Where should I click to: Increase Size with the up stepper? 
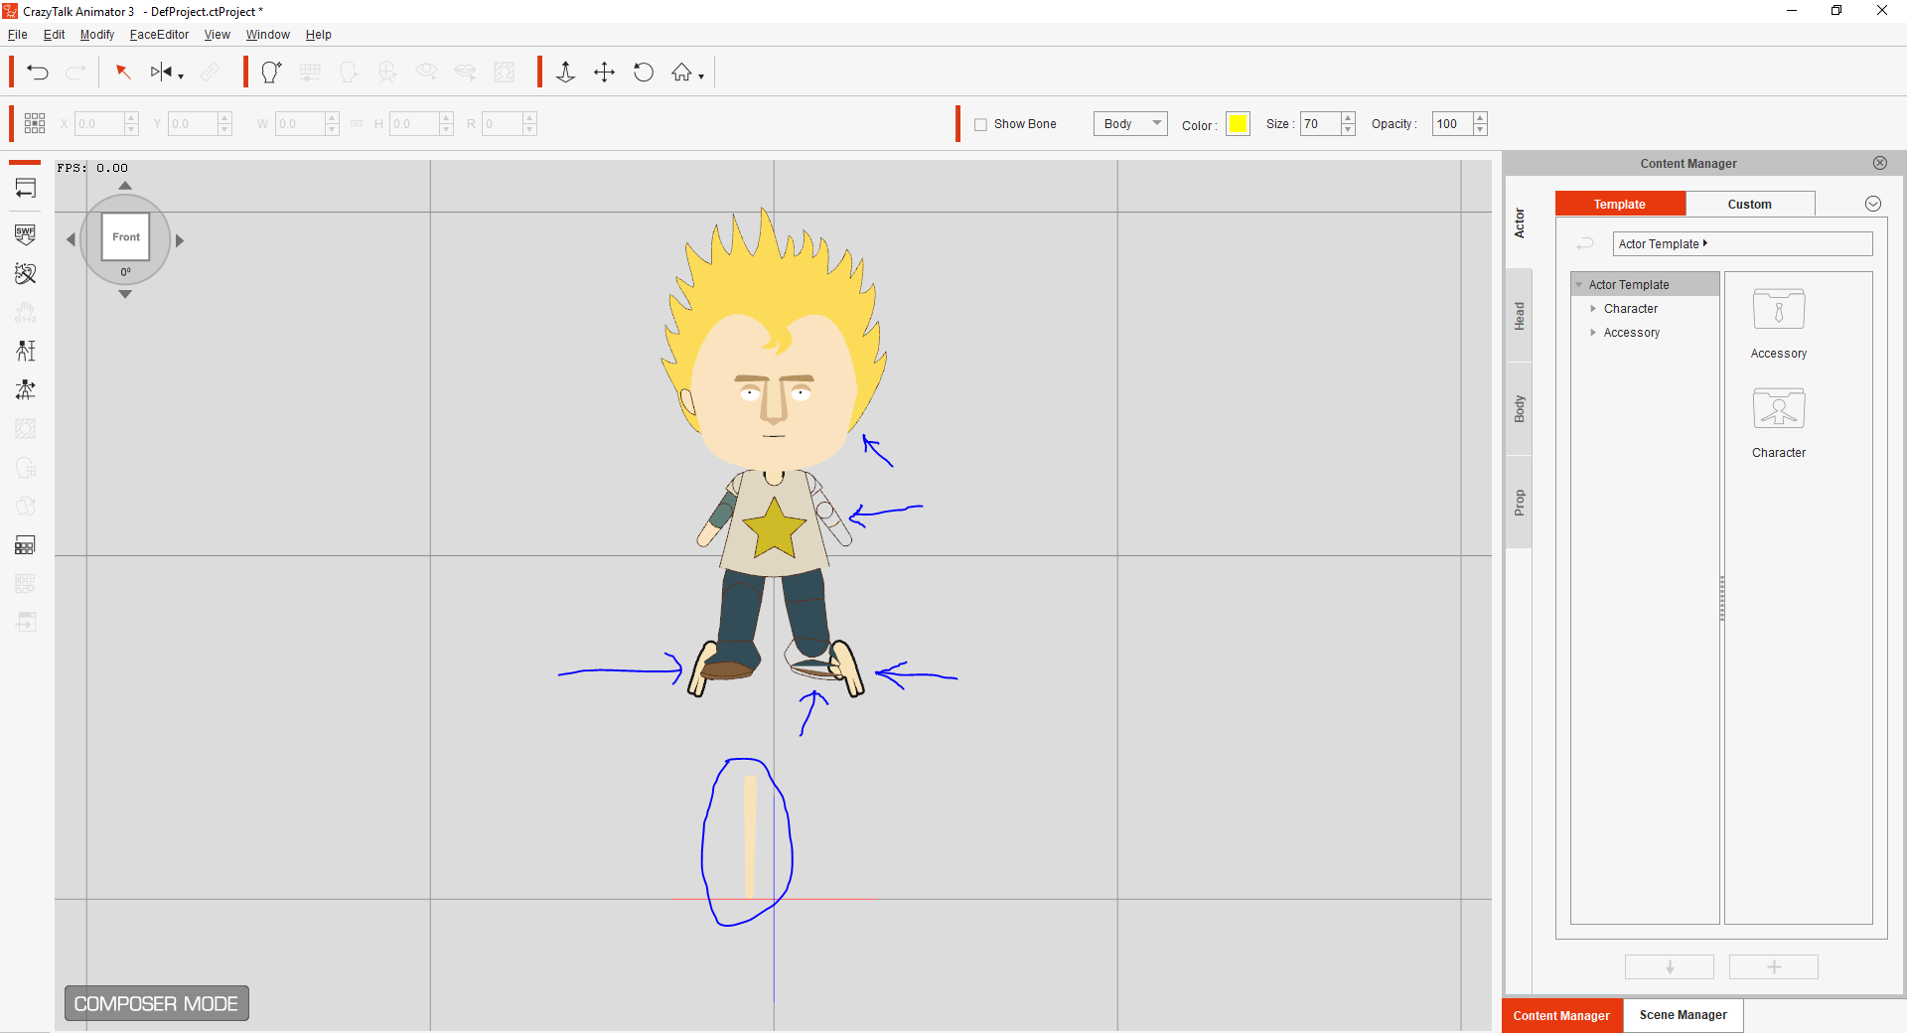(1348, 118)
